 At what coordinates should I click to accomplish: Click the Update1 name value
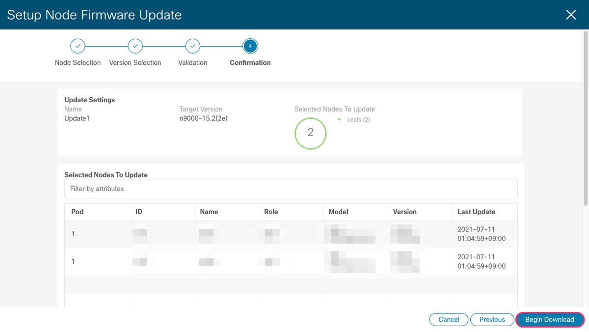click(77, 118)
